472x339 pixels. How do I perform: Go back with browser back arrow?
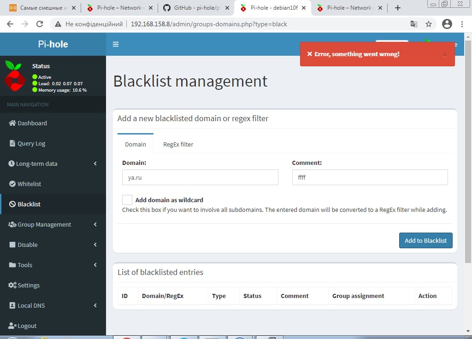click(10, 24)
